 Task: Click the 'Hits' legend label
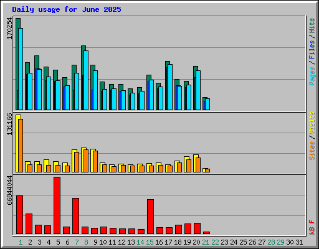312,26
